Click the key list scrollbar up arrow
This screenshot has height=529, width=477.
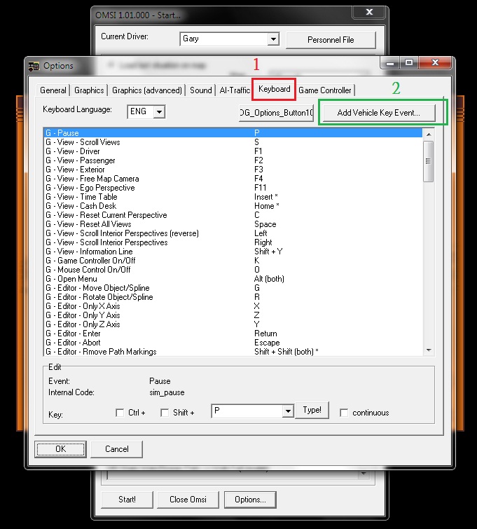[x=429, y=135]
